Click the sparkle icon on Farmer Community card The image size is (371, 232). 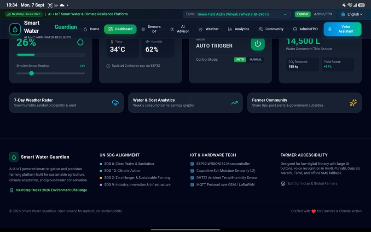pyautogui.click(x=353, y=103)
